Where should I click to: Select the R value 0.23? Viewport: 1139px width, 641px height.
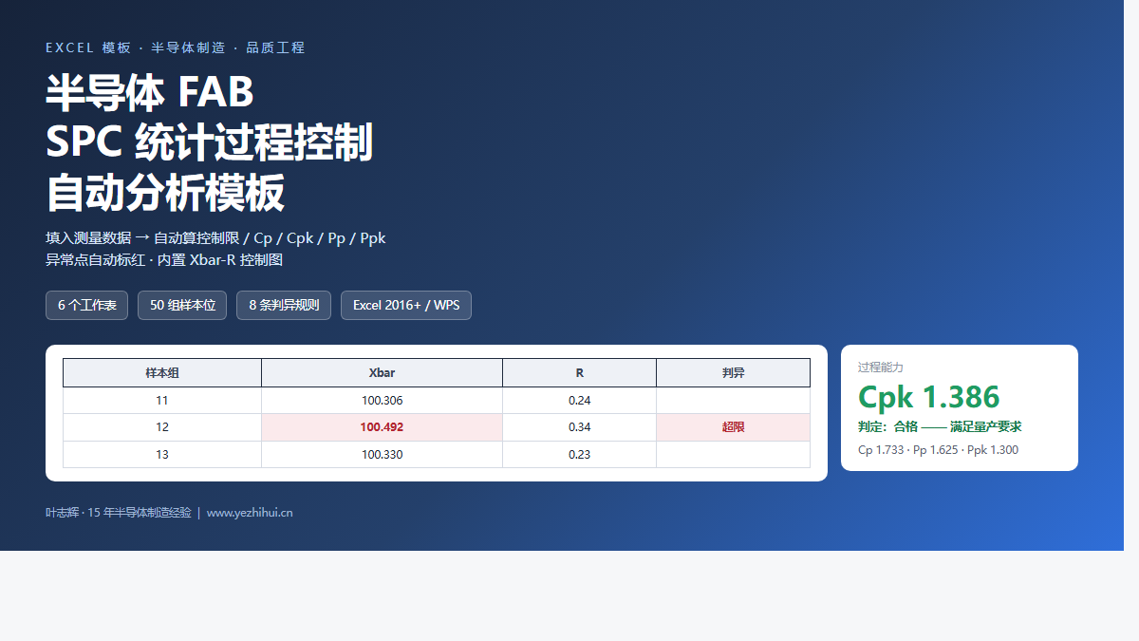coord(580,455)
